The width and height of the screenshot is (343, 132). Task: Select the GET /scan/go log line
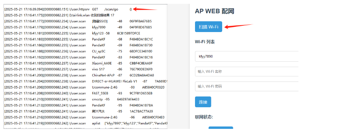tap(68, 9)
